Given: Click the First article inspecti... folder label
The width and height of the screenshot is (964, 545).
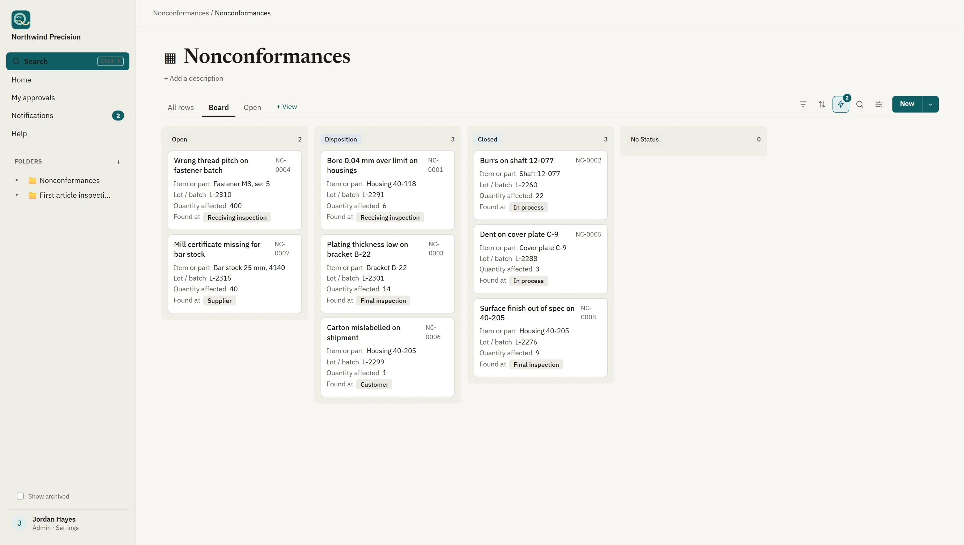Looking at the screenshot, I should pos(75,195).
